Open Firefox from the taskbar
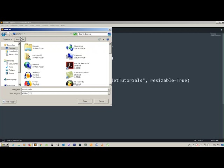 point(29,145)
